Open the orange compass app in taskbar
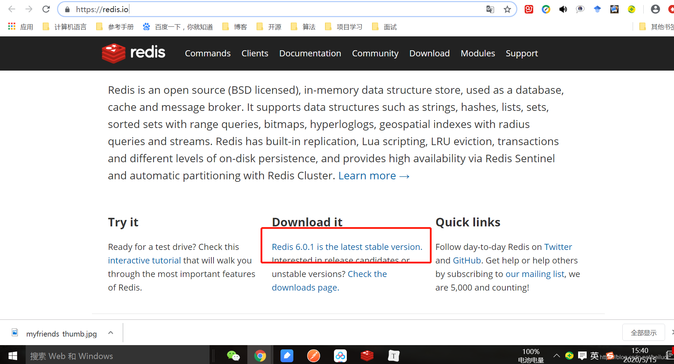Image resolution: width=674 pixels, height=364 pixels. click(x=314, y=355)
